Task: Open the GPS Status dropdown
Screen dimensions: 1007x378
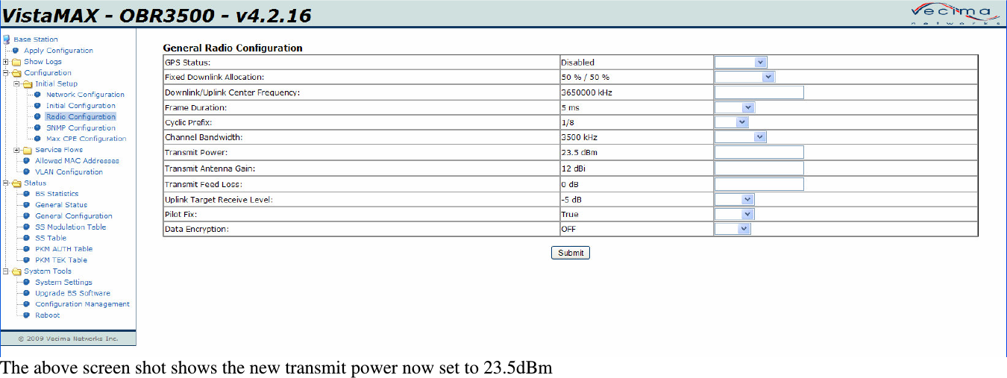Action: click(741, 63)
